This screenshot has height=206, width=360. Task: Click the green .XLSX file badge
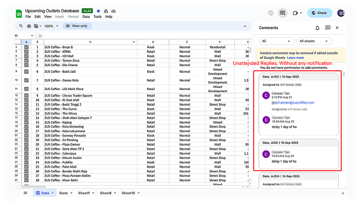click(87, 11)
